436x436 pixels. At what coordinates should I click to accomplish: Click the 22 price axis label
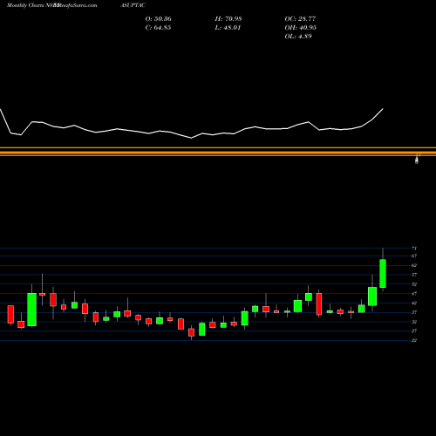tap(414, 340)
